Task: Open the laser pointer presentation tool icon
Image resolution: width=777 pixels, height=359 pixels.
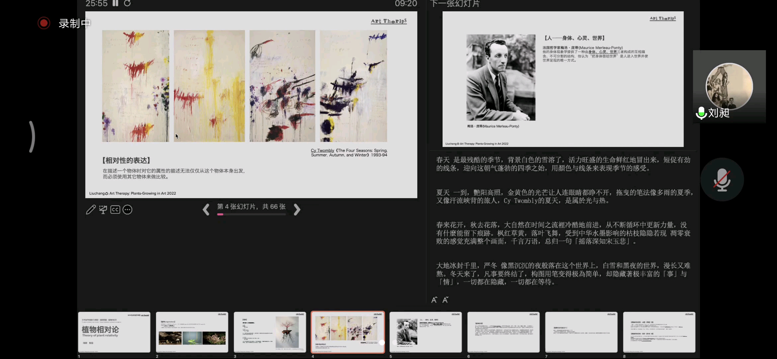Action: (103, 210)
